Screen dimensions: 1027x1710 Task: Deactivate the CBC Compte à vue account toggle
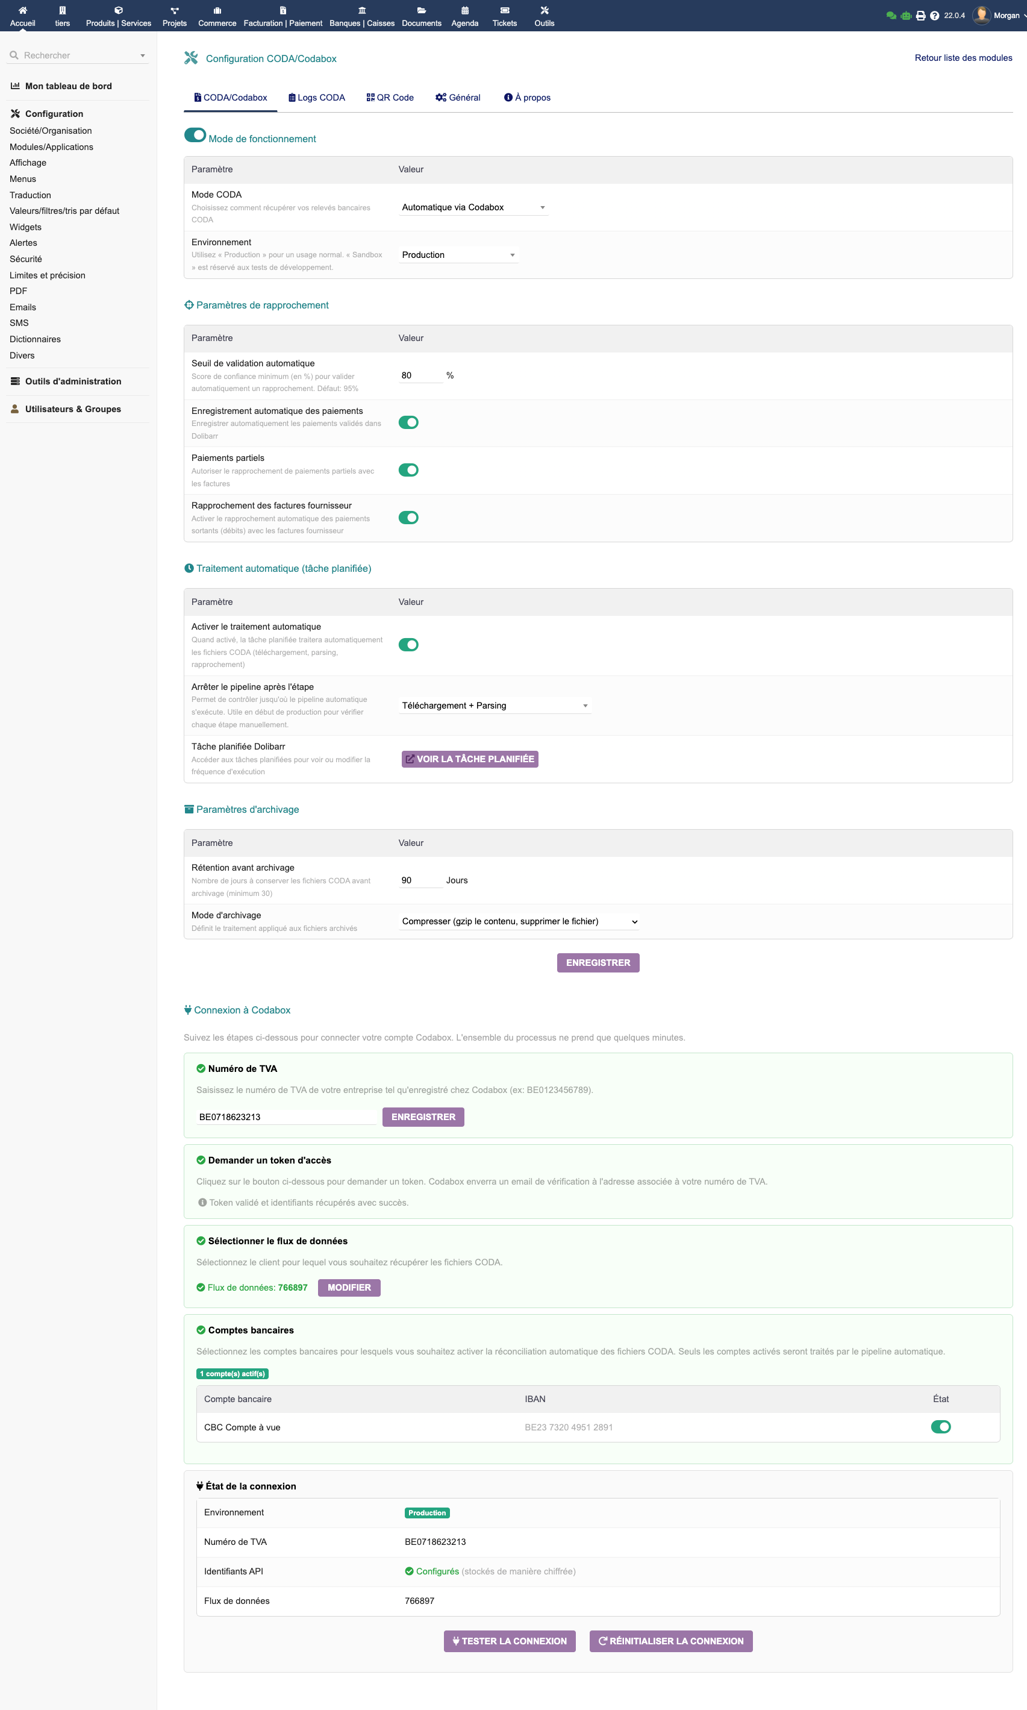(941, 1427)
